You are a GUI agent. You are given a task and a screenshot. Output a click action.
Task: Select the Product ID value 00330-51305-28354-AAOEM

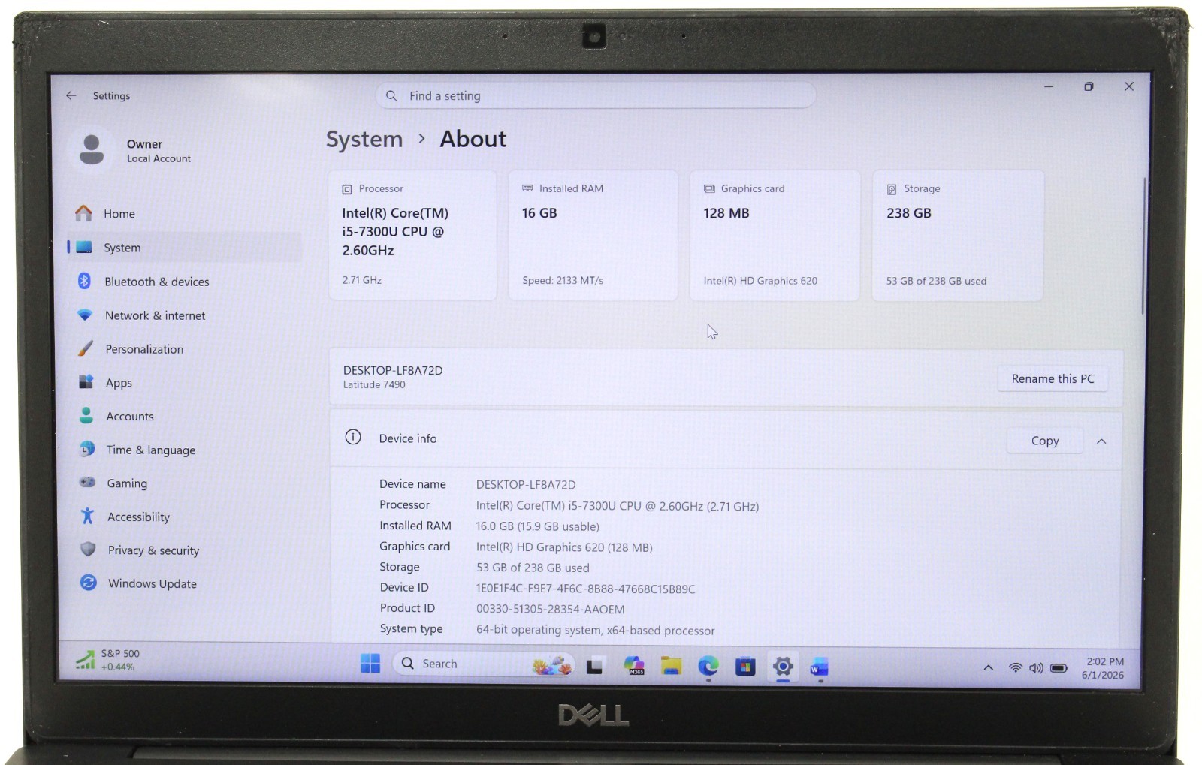[550, 609]
